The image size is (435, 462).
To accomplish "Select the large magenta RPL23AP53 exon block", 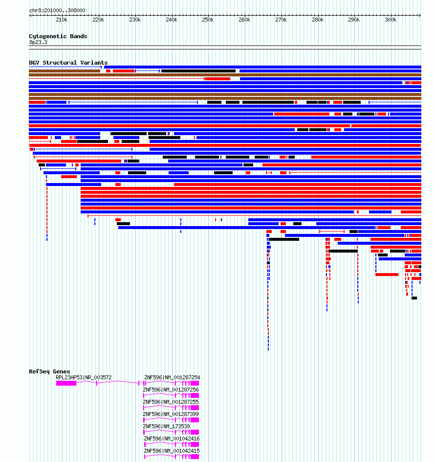I will pyautogui.click(x=66, y=383).
